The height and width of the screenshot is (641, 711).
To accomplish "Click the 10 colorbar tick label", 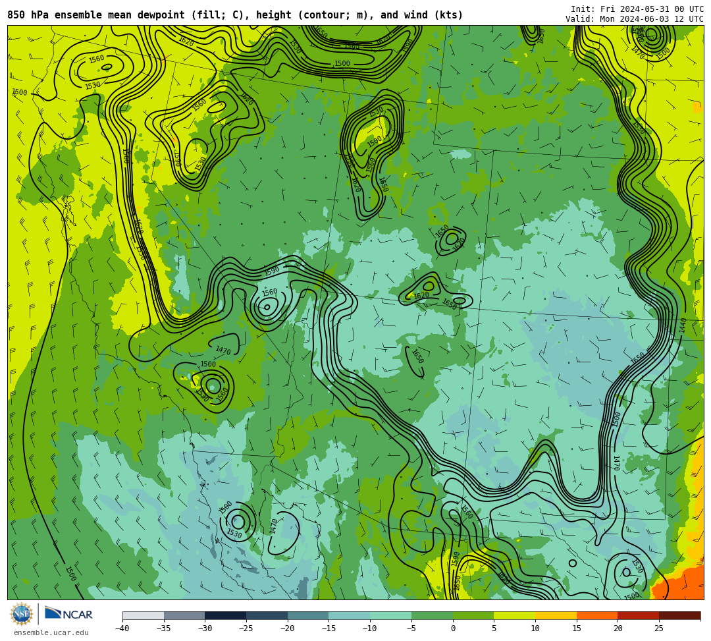I will [x=535, y=628].
